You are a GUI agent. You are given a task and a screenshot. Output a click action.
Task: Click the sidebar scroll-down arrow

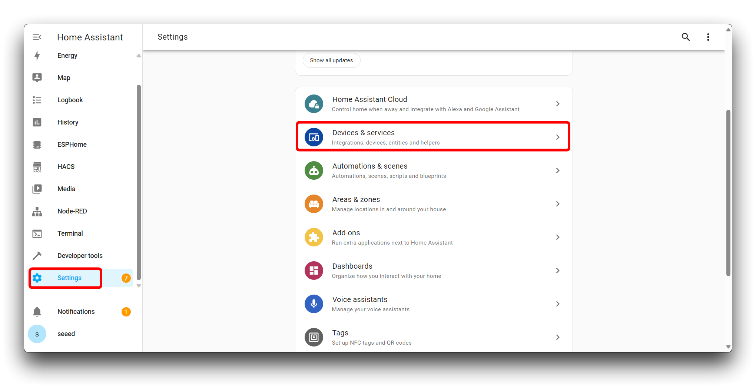[x=139, y=286]
